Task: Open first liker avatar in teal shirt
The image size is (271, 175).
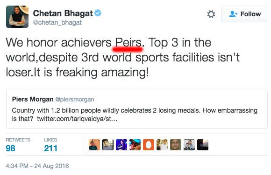Action: (94, 145)
